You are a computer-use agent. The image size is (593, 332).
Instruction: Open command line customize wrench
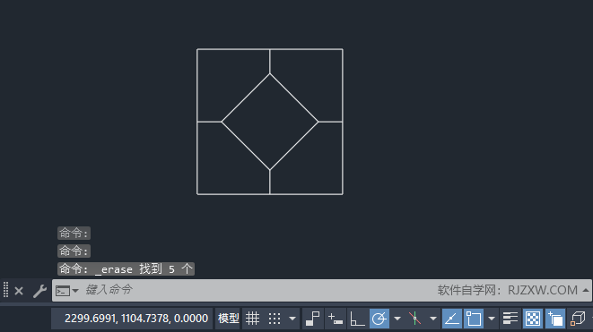(x=39, y=291)
